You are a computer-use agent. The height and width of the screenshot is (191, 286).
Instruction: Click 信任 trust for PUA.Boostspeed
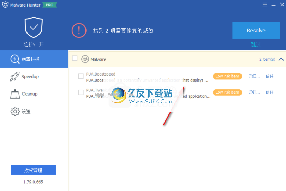click(x=269, y=76)
